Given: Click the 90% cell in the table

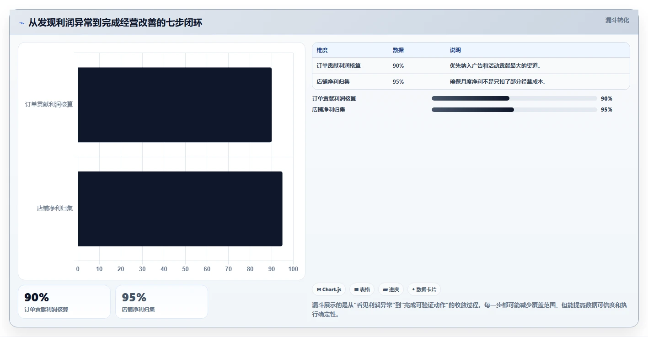Looking at the screenshot, I should coord(398,66).
